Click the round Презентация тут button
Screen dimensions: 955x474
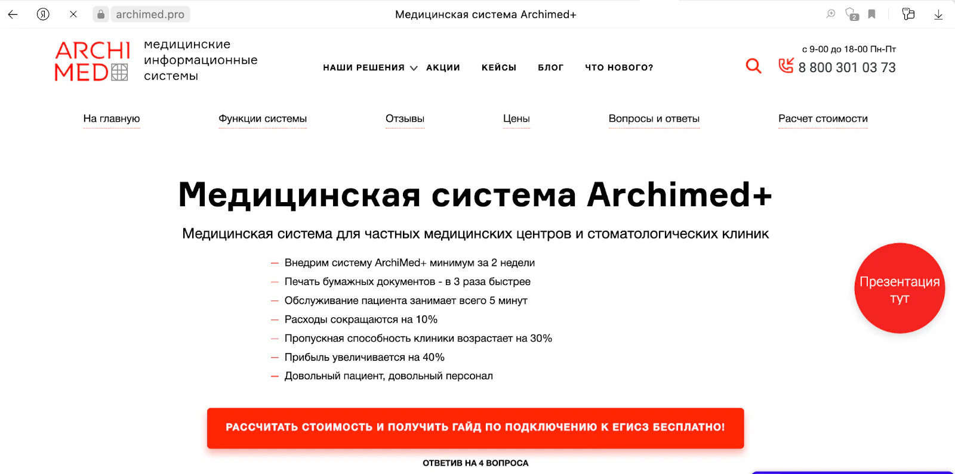tap(899, 288)
